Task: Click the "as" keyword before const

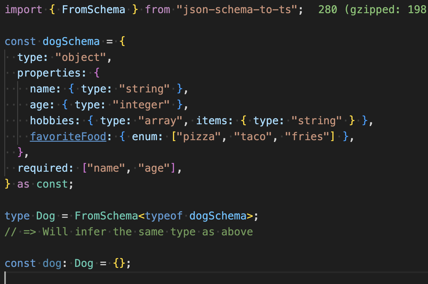Action: (x=23, y=184)
